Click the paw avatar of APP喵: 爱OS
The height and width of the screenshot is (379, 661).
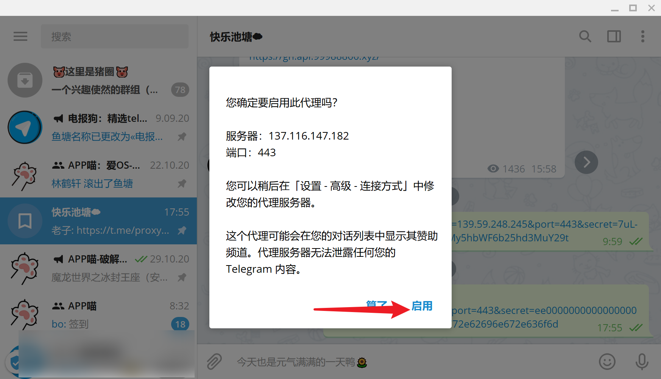coord(25,175)
